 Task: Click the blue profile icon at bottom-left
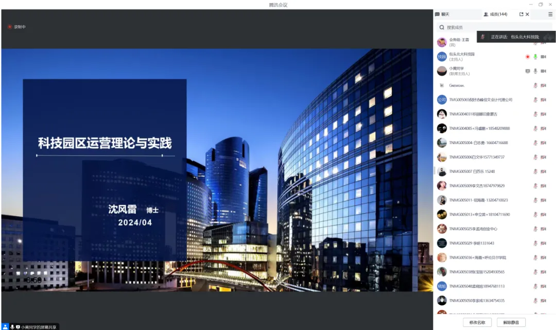[x=5, y=326]
